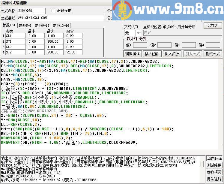Click the 动态翻译 button
Image resolution: width=224 pixels, height=184 pixels.
point(214,158)
